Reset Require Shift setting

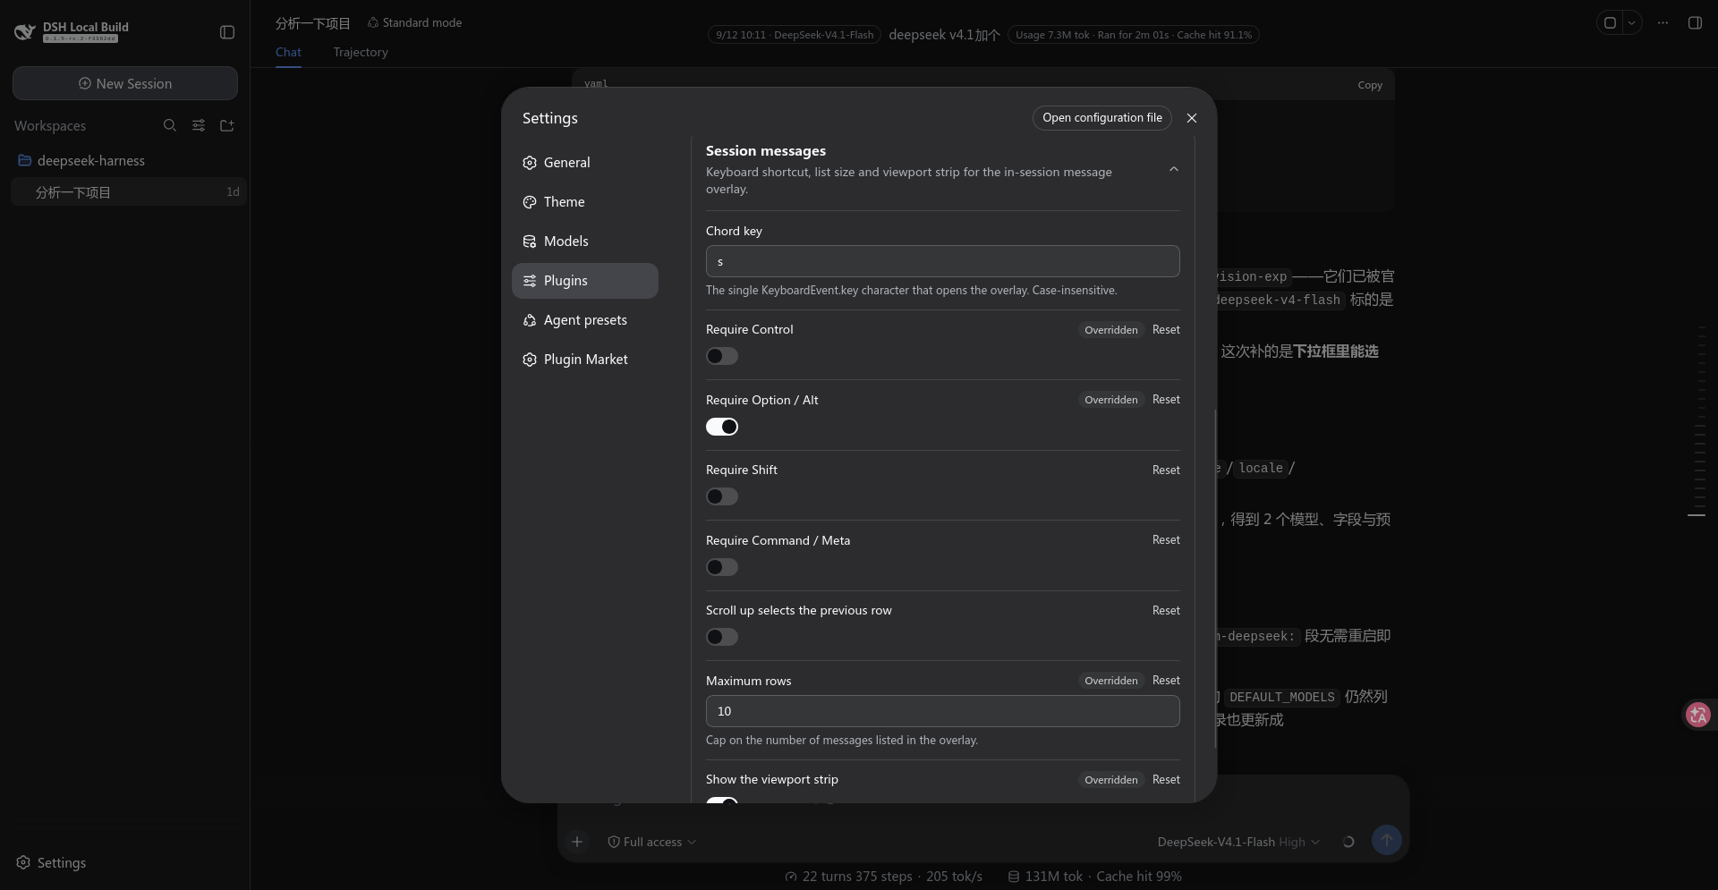tap(1166, 470)
